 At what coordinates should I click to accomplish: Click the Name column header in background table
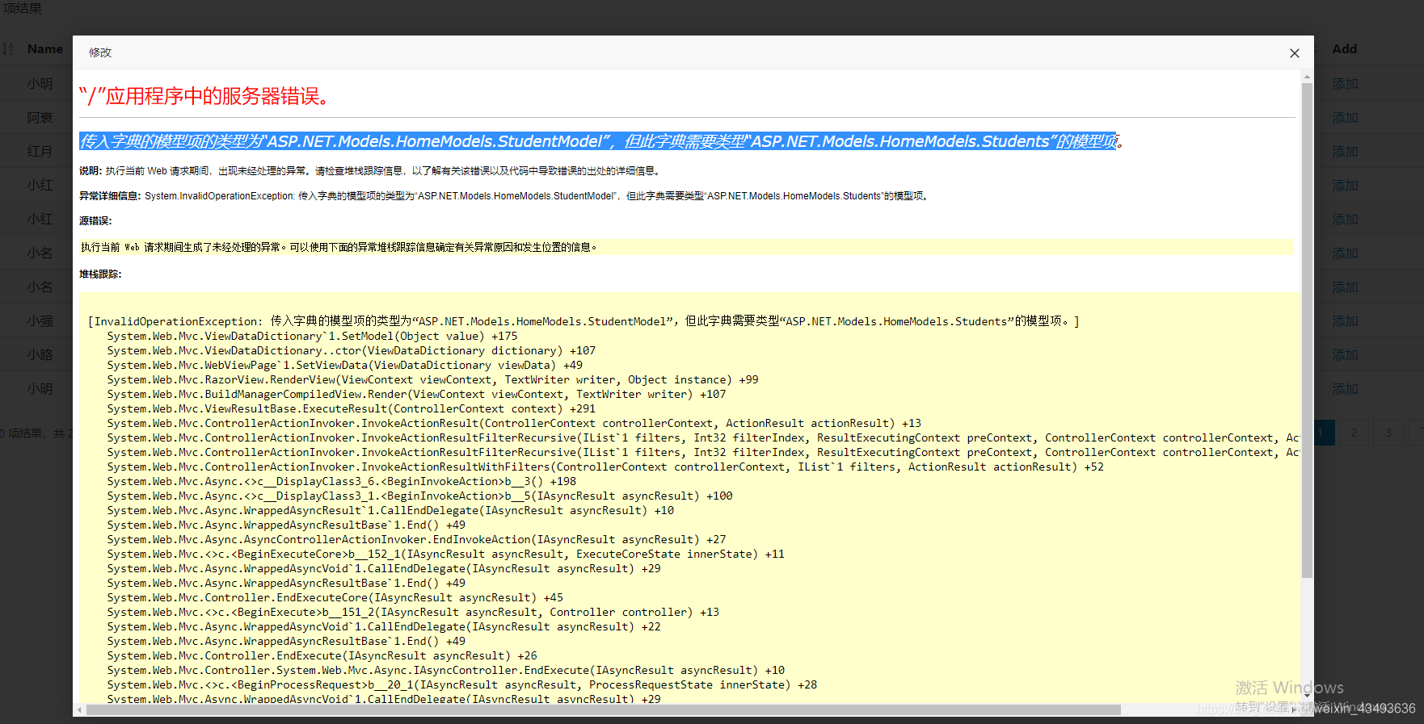click(44, 48)
